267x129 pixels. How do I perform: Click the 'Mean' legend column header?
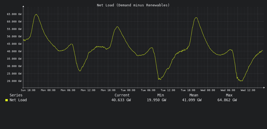(194, 95)
